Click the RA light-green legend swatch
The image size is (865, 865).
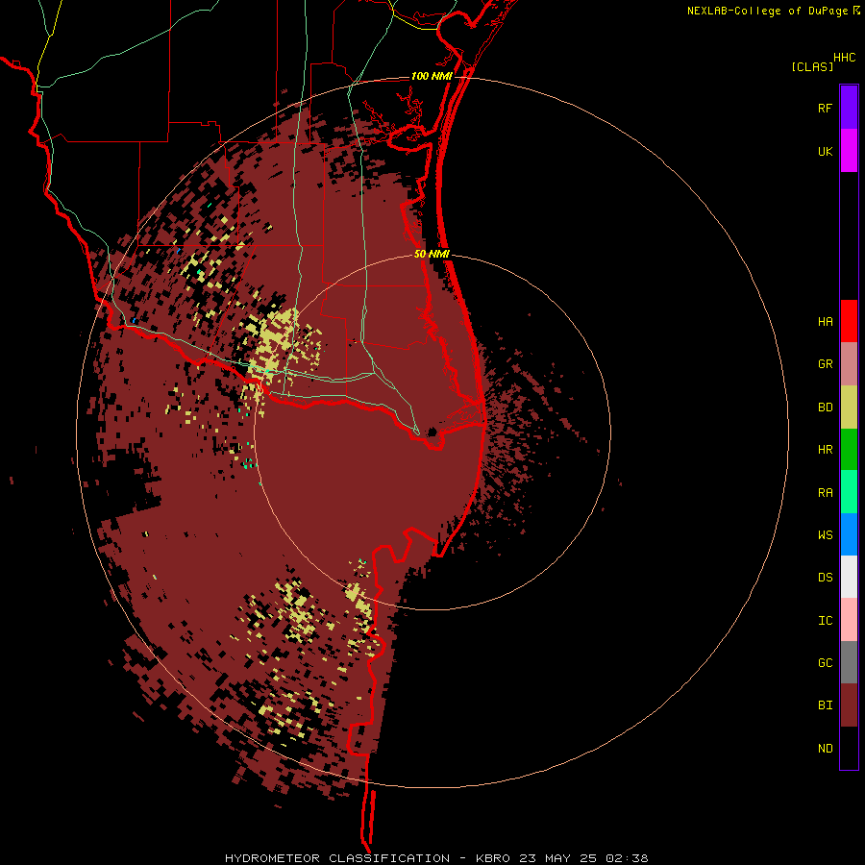[x=849, y=492]
